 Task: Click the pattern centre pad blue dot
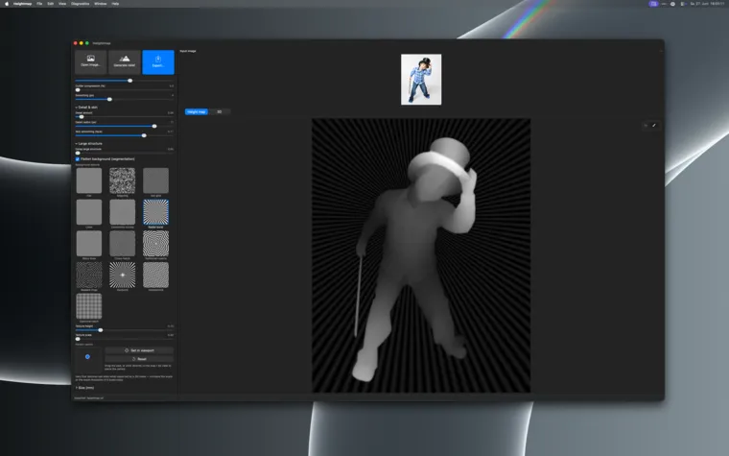point(87,357)
